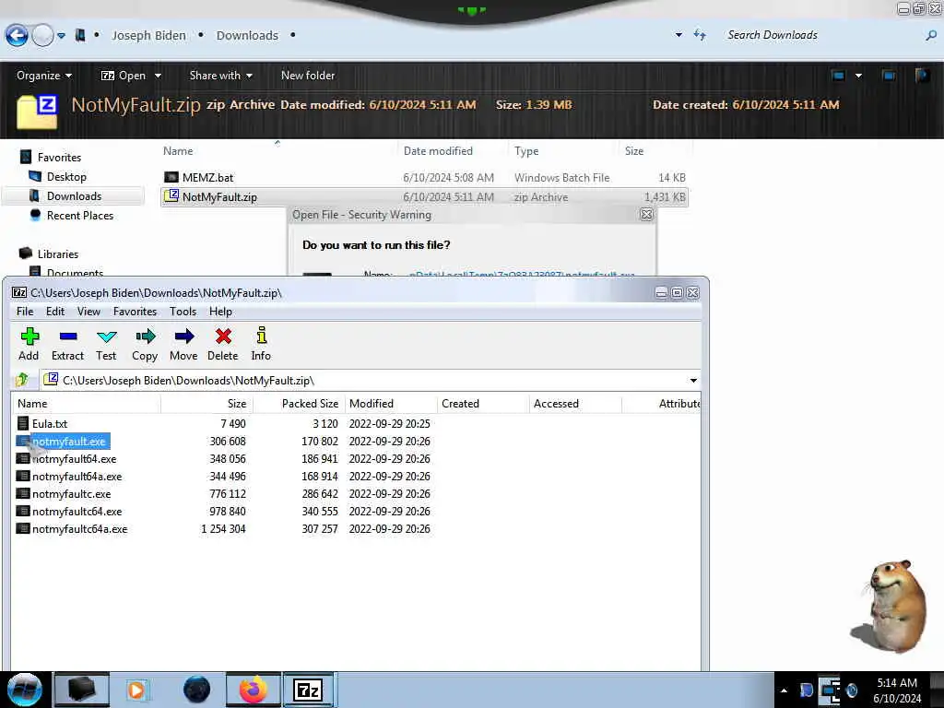Click Joseph Biden breadcrumb in Explorer

pos(148,36)
